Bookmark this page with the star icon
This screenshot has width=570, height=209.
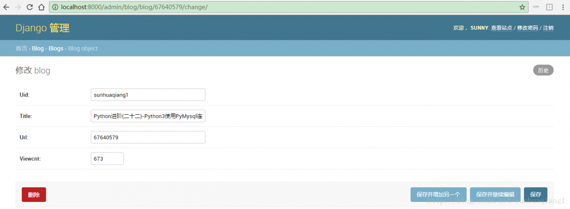(522, 7)
